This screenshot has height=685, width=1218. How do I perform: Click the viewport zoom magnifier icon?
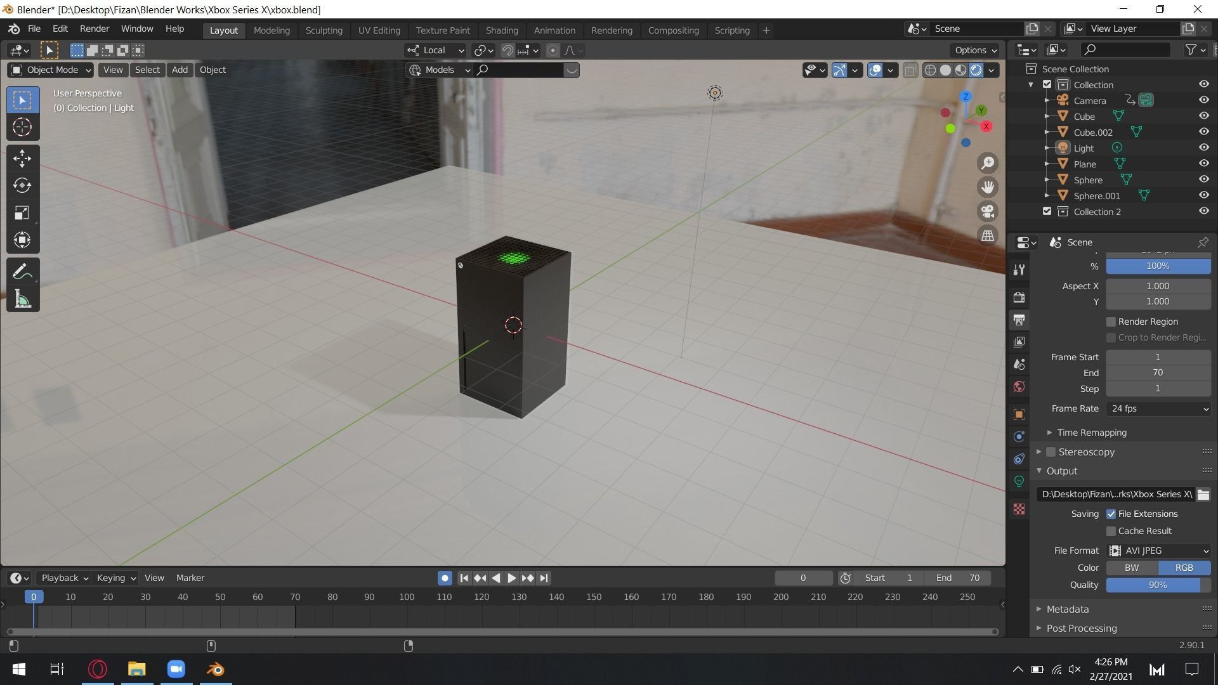coord(988,163)
